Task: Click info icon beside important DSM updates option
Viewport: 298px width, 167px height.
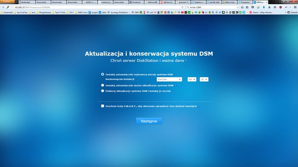Action: coord(175,86)
